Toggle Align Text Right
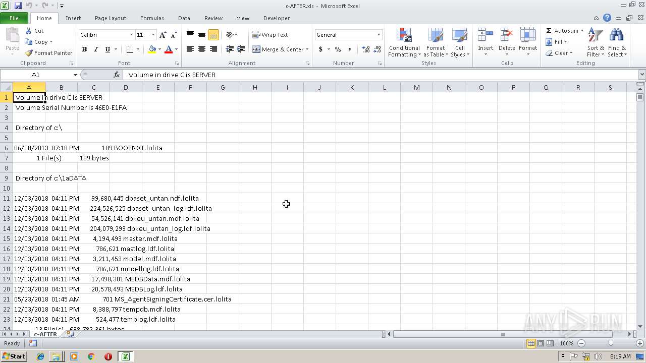 click(x=213, y=49)
